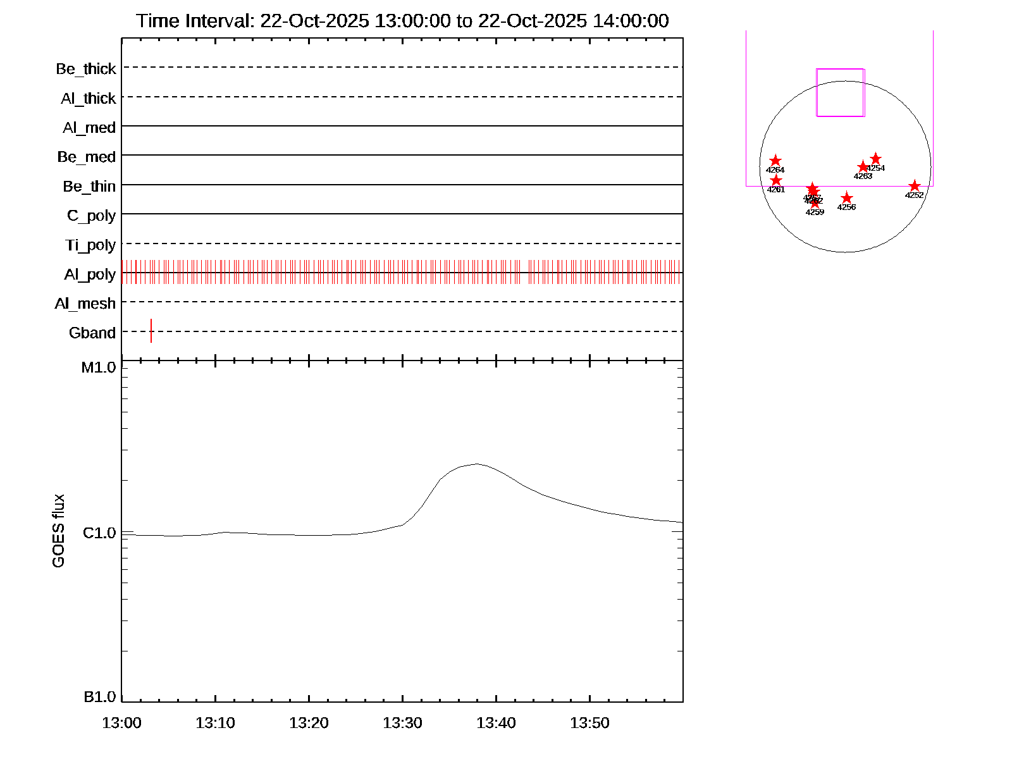Click the red star for region 4252
1012x759 pixels.
point(914,186)
